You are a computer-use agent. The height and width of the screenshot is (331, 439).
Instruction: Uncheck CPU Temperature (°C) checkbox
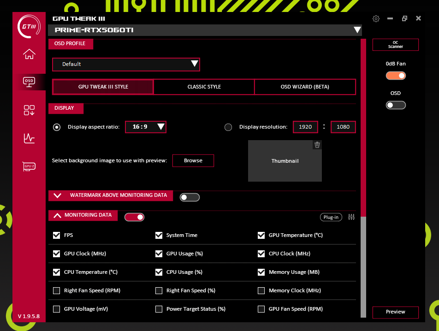coord(57,272)
